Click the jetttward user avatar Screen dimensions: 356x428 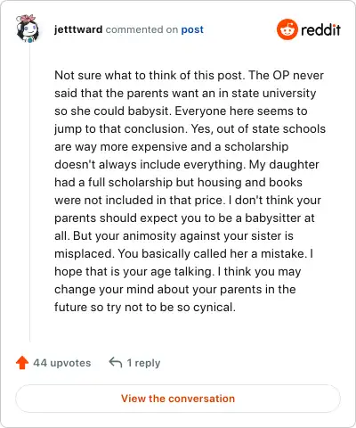coord(28,29)
